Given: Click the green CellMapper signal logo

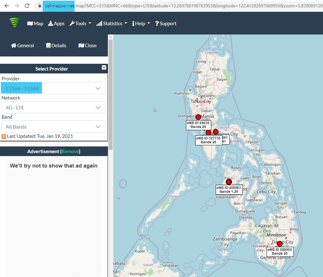Looking at the screenshot, I should click(14, 23).
